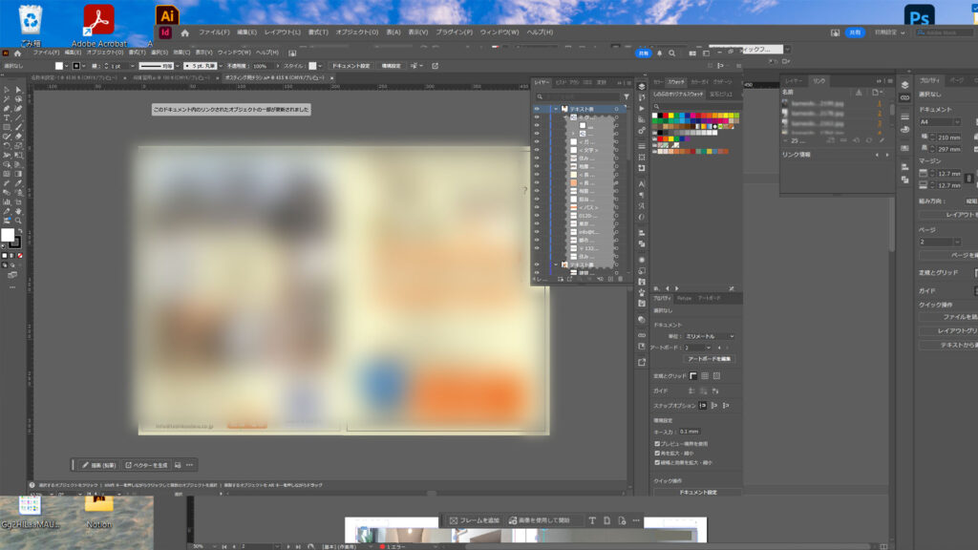Click the InDesign Layers icon in dock
The height and width of the screenshot is (550, 978).
(905, 85)
